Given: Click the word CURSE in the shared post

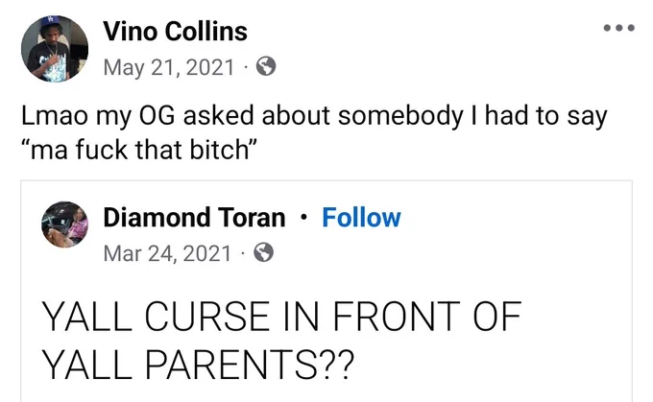Looking at the screenshot, I should pyautogui.click(x=207, y=317).
